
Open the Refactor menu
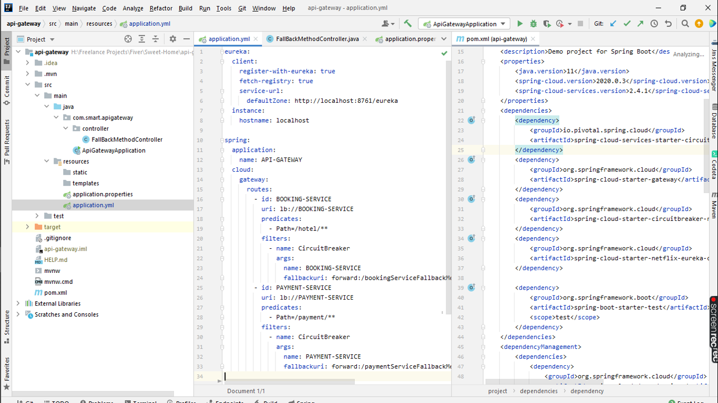pyautogui.click(x=161, y=8)
